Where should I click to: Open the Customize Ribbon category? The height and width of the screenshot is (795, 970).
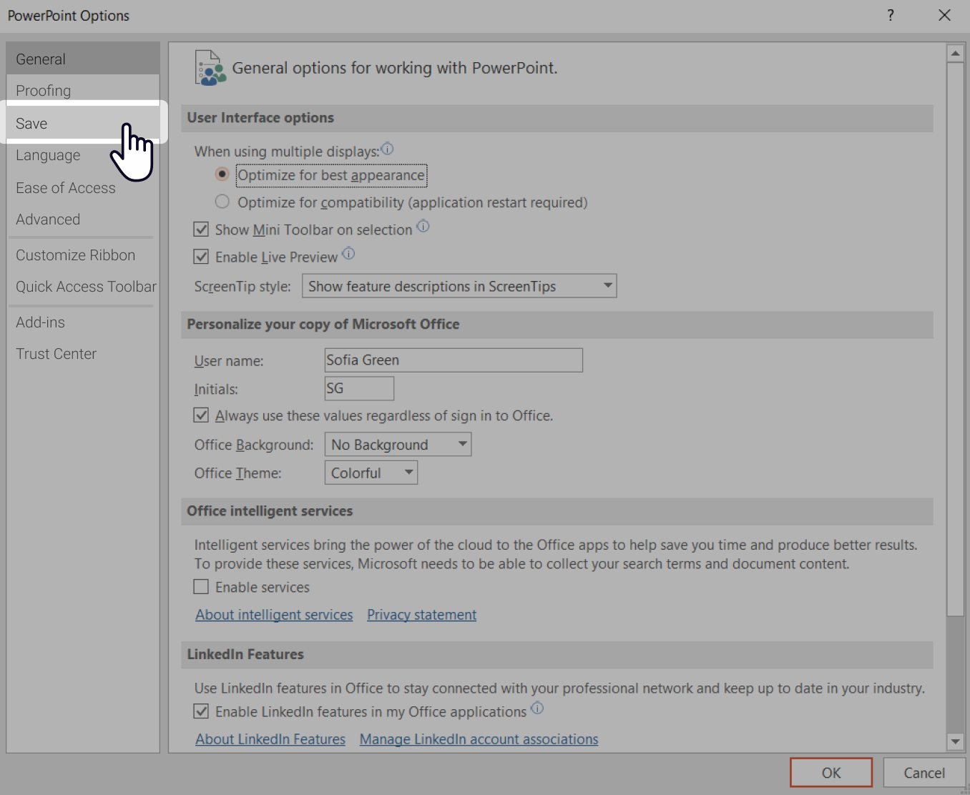[x=83, y=255]
